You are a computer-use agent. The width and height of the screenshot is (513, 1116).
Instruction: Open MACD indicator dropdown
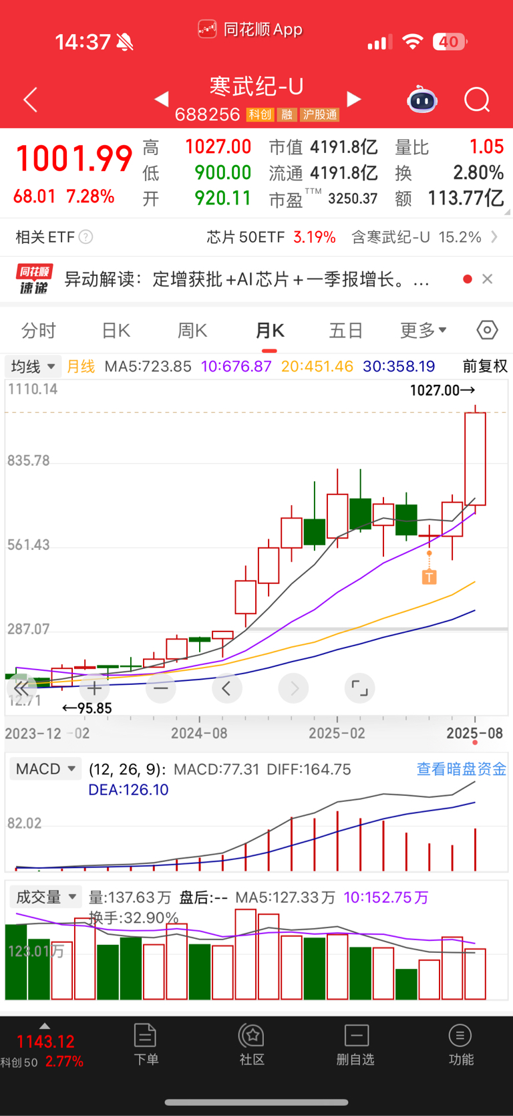click(x=45, y=769)
